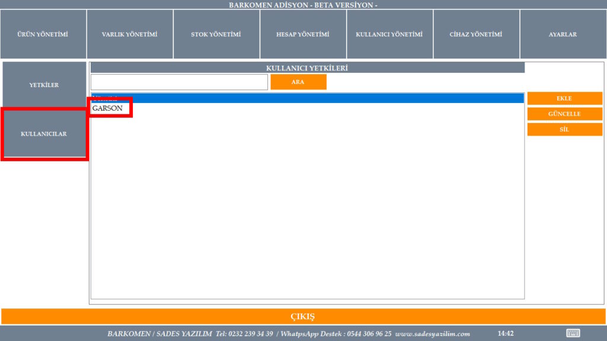Image resolution: width=607 pixels, height=341 pixels.
Task: Open the ÜRÜN YÖNETİMİ menu
Action: point(43,34)
